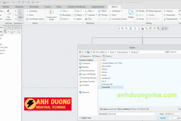Open the Type file filter combo box
Viewport: 181px width, 121px height.
(x=172, y=114)
